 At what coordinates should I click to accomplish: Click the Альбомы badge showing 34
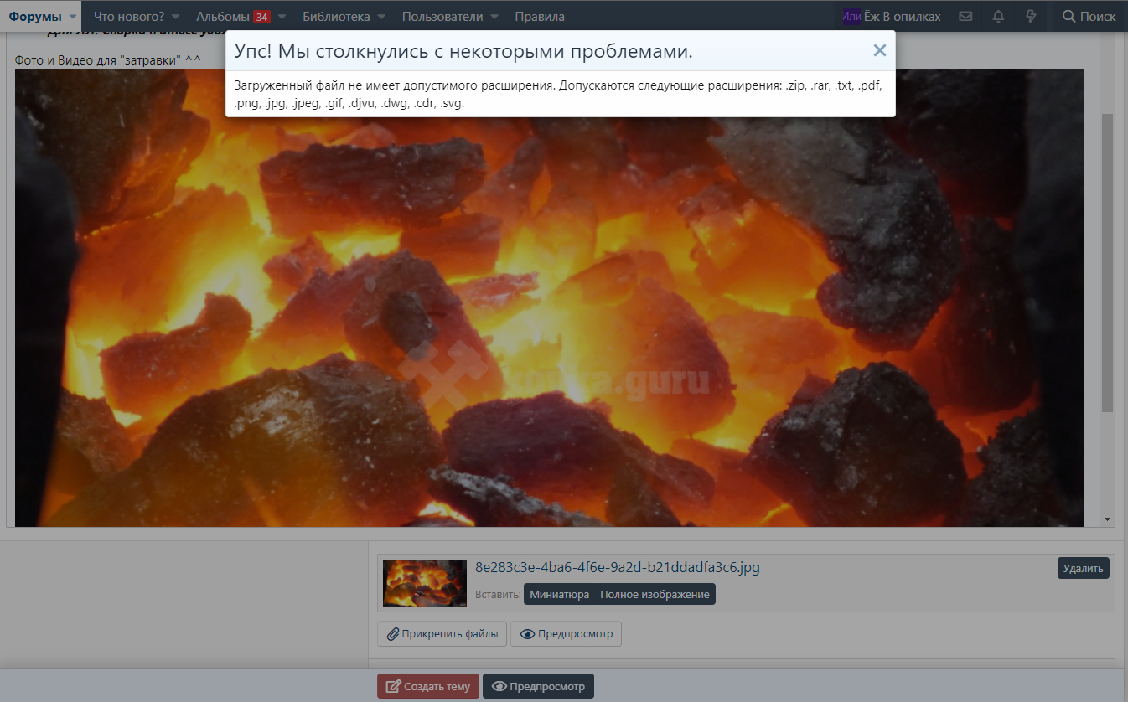tap(261, 17)
